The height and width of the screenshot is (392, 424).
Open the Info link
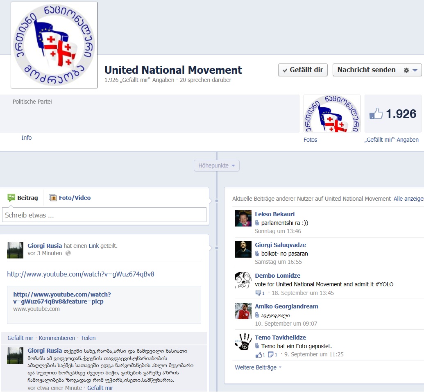27,138
